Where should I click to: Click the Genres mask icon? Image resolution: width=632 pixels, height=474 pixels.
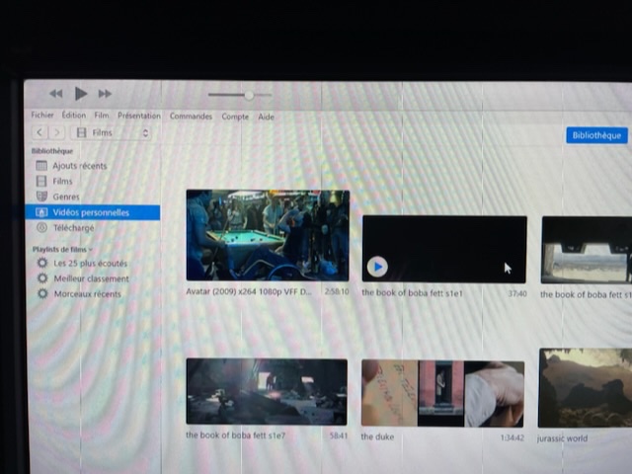41,197
